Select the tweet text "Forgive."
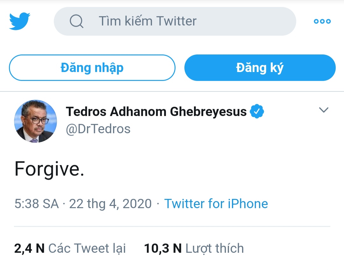 click(49, 169)
